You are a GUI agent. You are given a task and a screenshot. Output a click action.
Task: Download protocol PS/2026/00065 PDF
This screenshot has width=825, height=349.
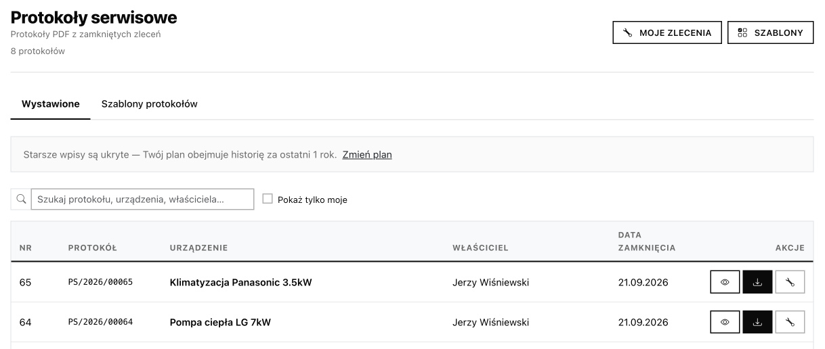point(758,282)
